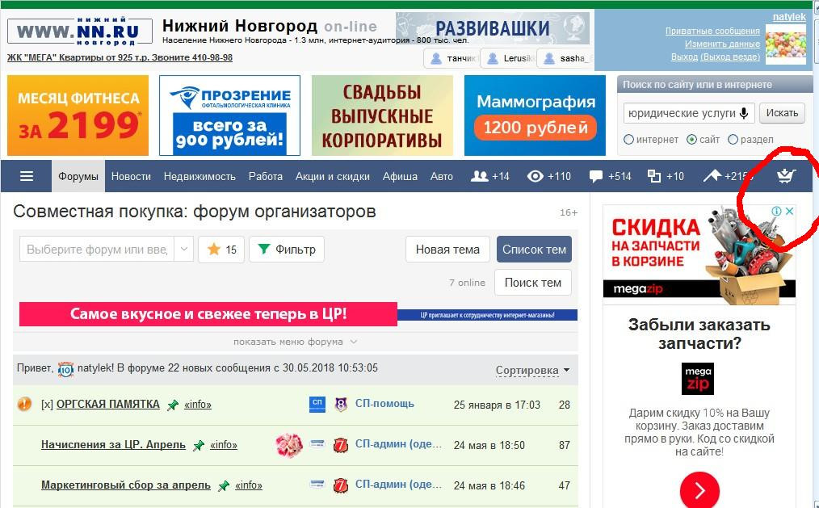Open the 'Недвижимость' navigation tab
The height and width of the screenshot is (508, 819).
click(199, 176)
